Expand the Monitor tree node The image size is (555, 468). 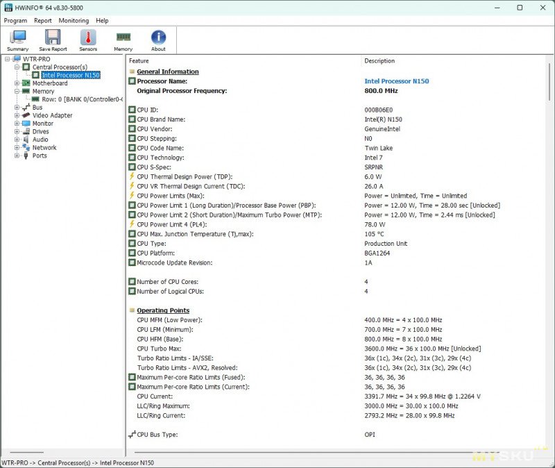[x=17, y=124]
